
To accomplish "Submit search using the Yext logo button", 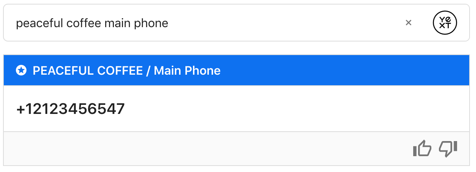I will 445,23.
